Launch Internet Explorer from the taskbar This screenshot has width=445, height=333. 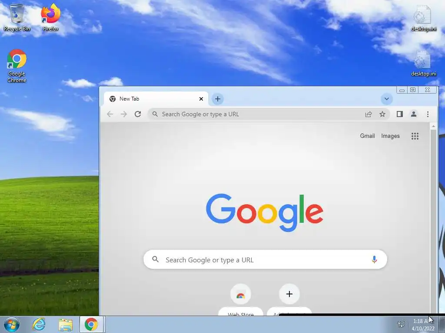click(x=39, y=324)
